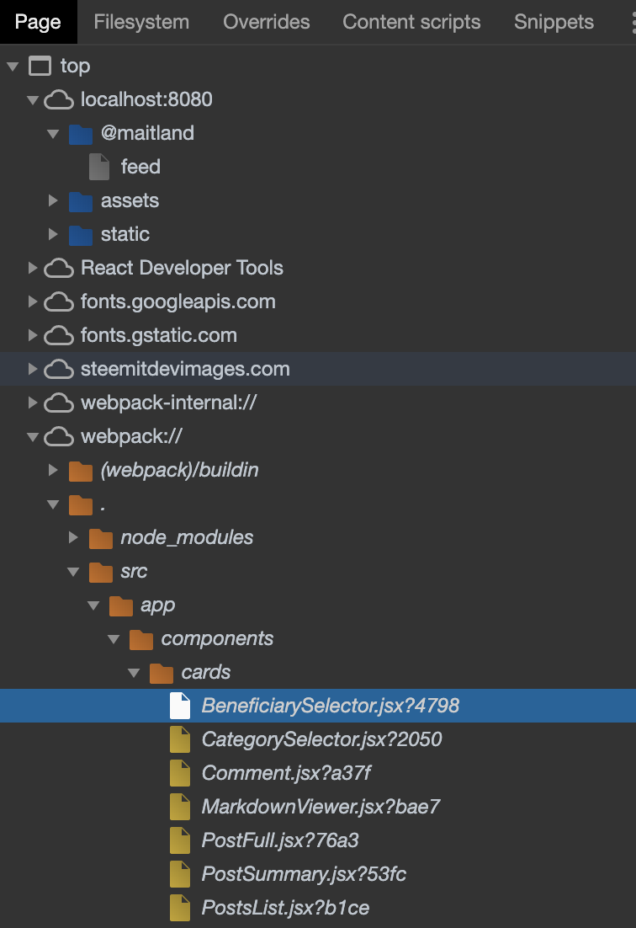
Task: Click the cards folder icon
Action: pyautogui.click(x=161, y=674)
